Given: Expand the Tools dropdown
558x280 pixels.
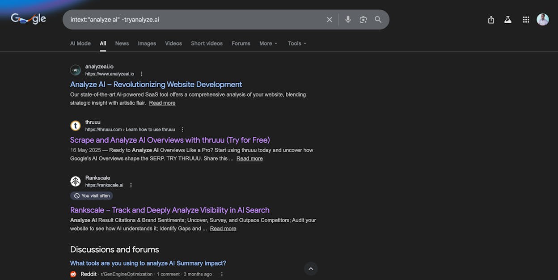Looking at the screenshot, I should (297, 43).
